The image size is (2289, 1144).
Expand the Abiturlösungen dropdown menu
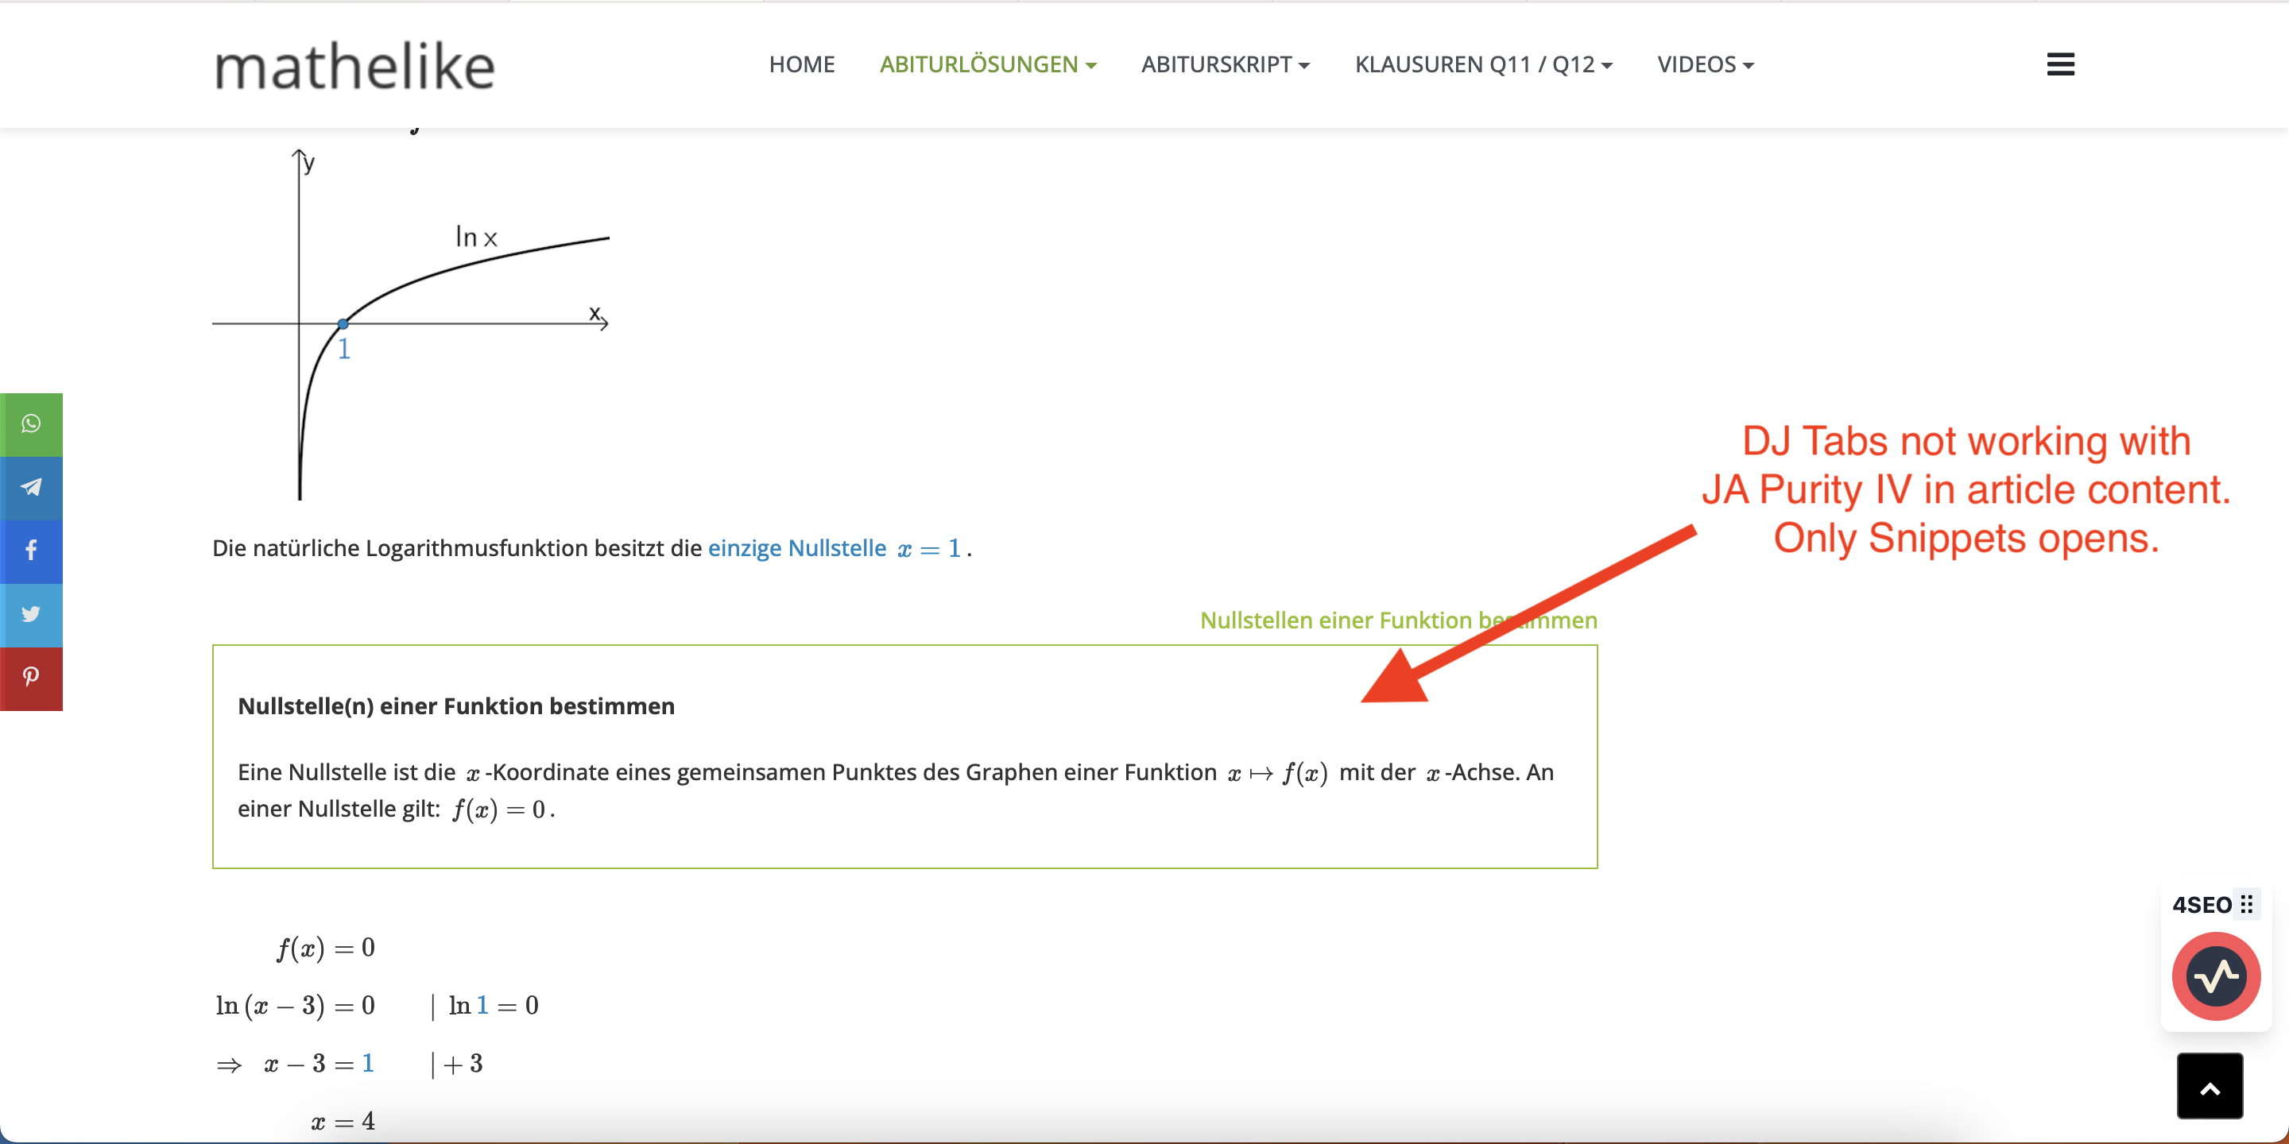point(987,65)
